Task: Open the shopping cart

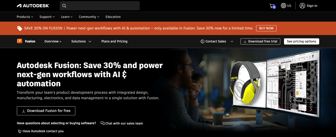Action: coord(272,6)
